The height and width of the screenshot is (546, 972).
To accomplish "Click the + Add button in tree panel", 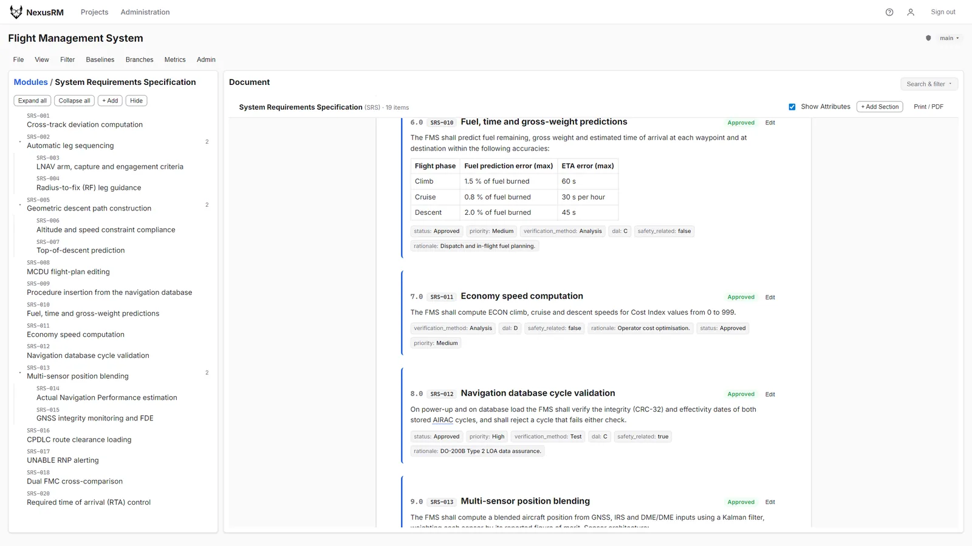I will [x=110, y=101].
